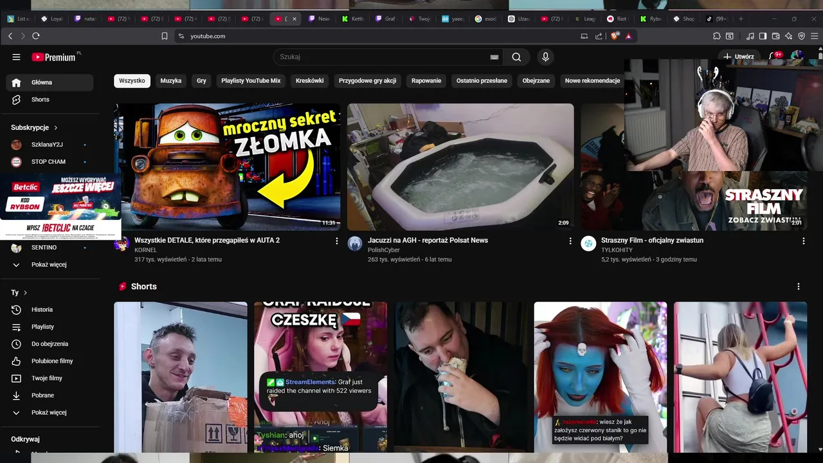Select the Przygodowe gry akcji chip

367,80
